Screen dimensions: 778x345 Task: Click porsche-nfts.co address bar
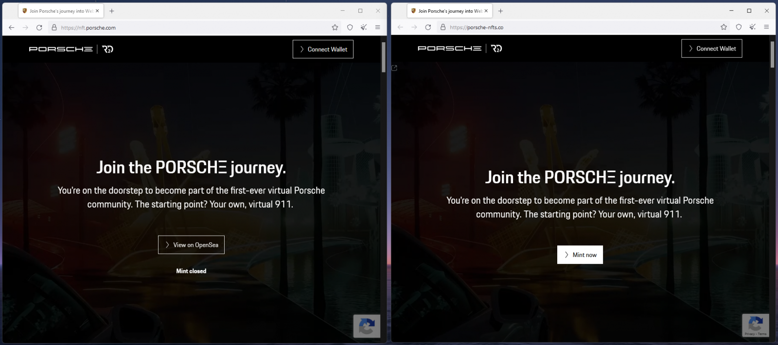583,27
